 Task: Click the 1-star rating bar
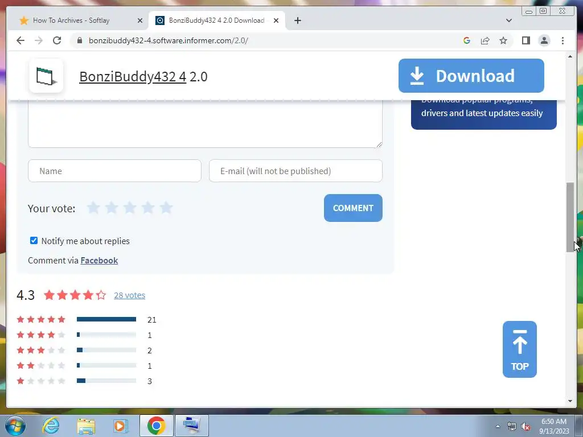point(106,381)
